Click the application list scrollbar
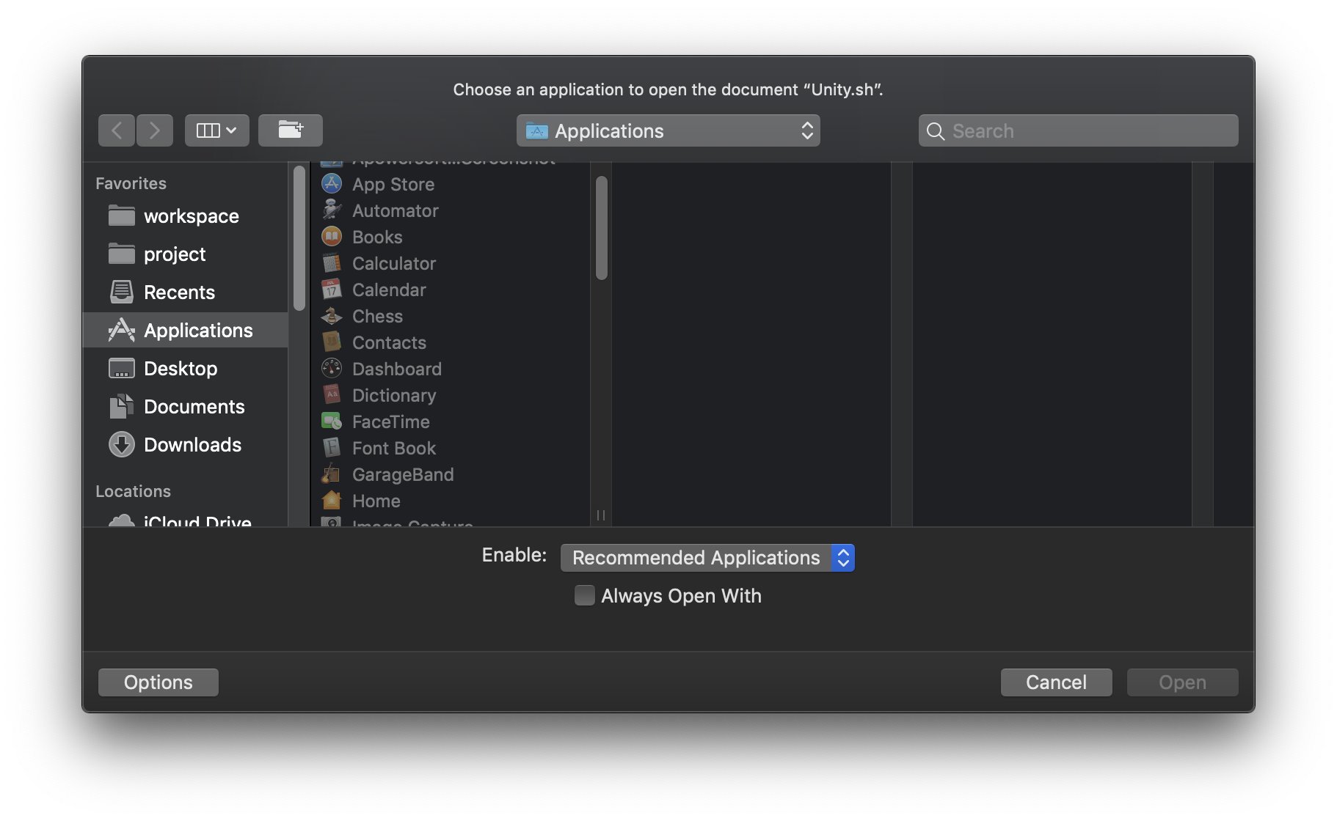The height and width of the screenshot is (821, 1337). [x=602, y=228]
